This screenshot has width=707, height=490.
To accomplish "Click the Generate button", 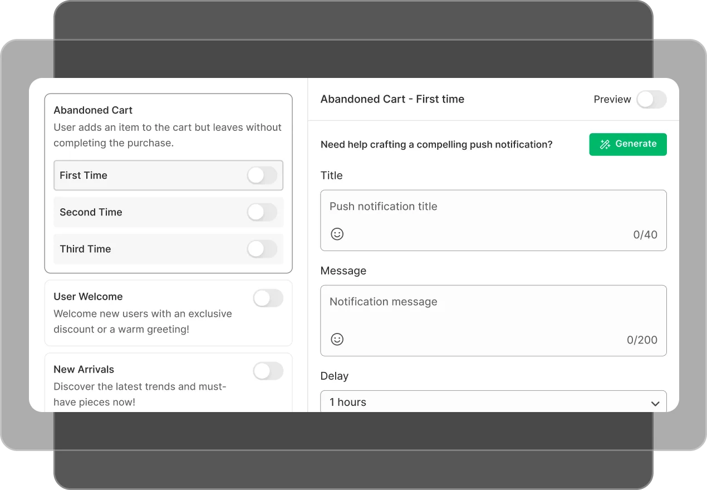I will click(628, 144).
